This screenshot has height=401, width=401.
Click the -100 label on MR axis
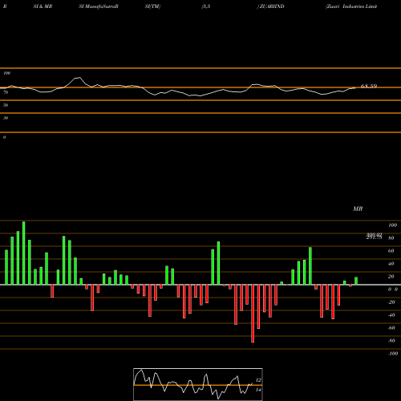(x=393, y=354)
